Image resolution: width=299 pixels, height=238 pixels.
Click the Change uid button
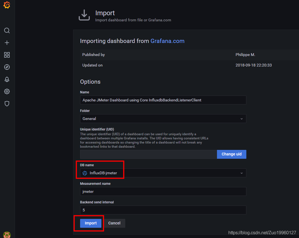click(x=231, y=154)
